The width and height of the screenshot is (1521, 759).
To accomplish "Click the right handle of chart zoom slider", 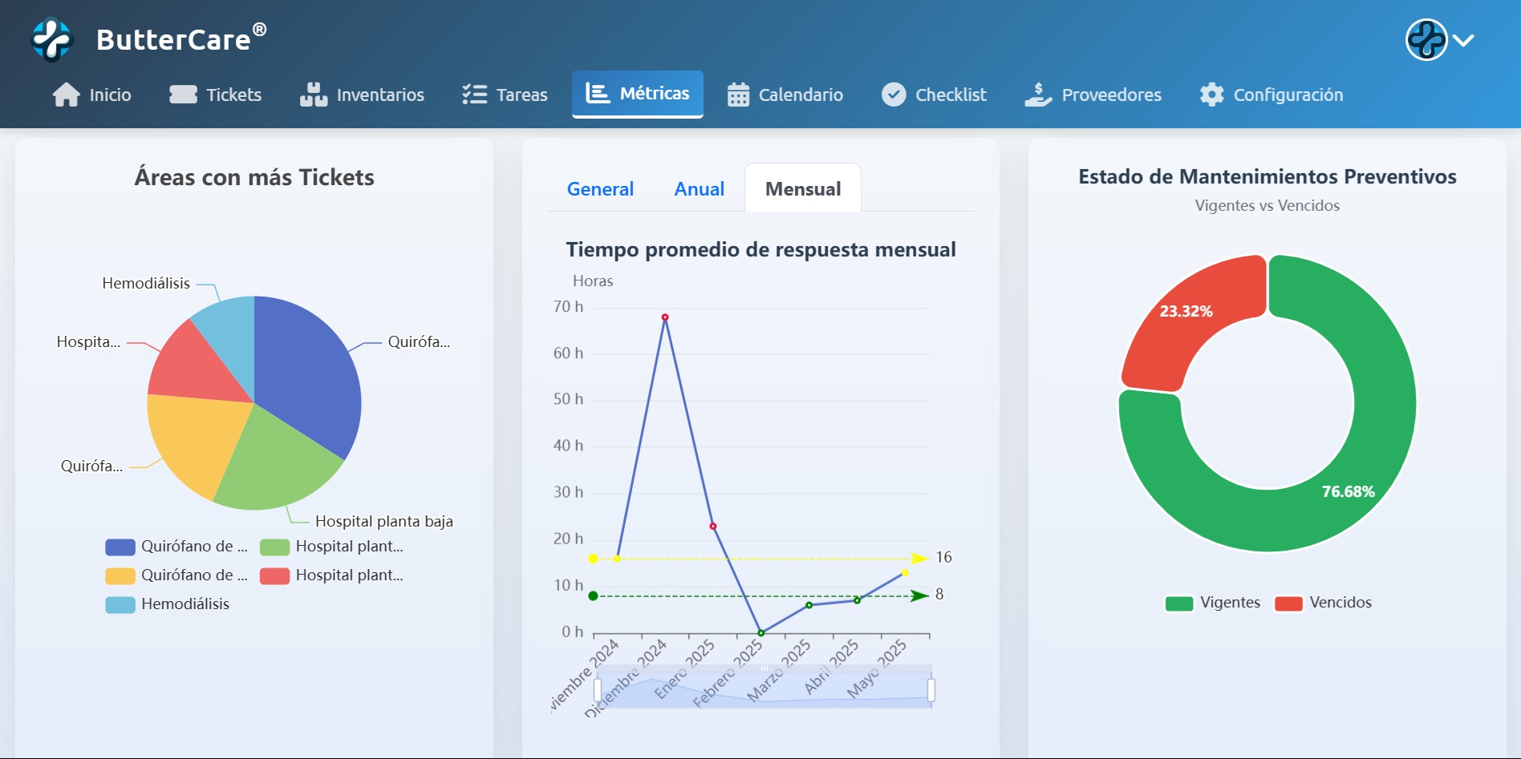I will click(931, 689).
